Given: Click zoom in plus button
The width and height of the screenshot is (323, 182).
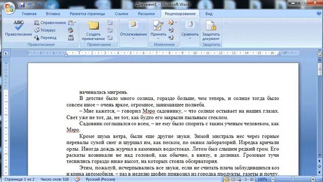Looking at the screenshot, I should tap(313, 179).
